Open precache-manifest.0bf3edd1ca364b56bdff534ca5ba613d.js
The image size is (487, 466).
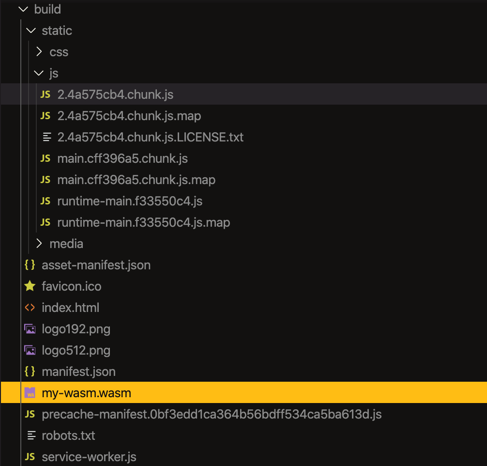tap(212, 414)
